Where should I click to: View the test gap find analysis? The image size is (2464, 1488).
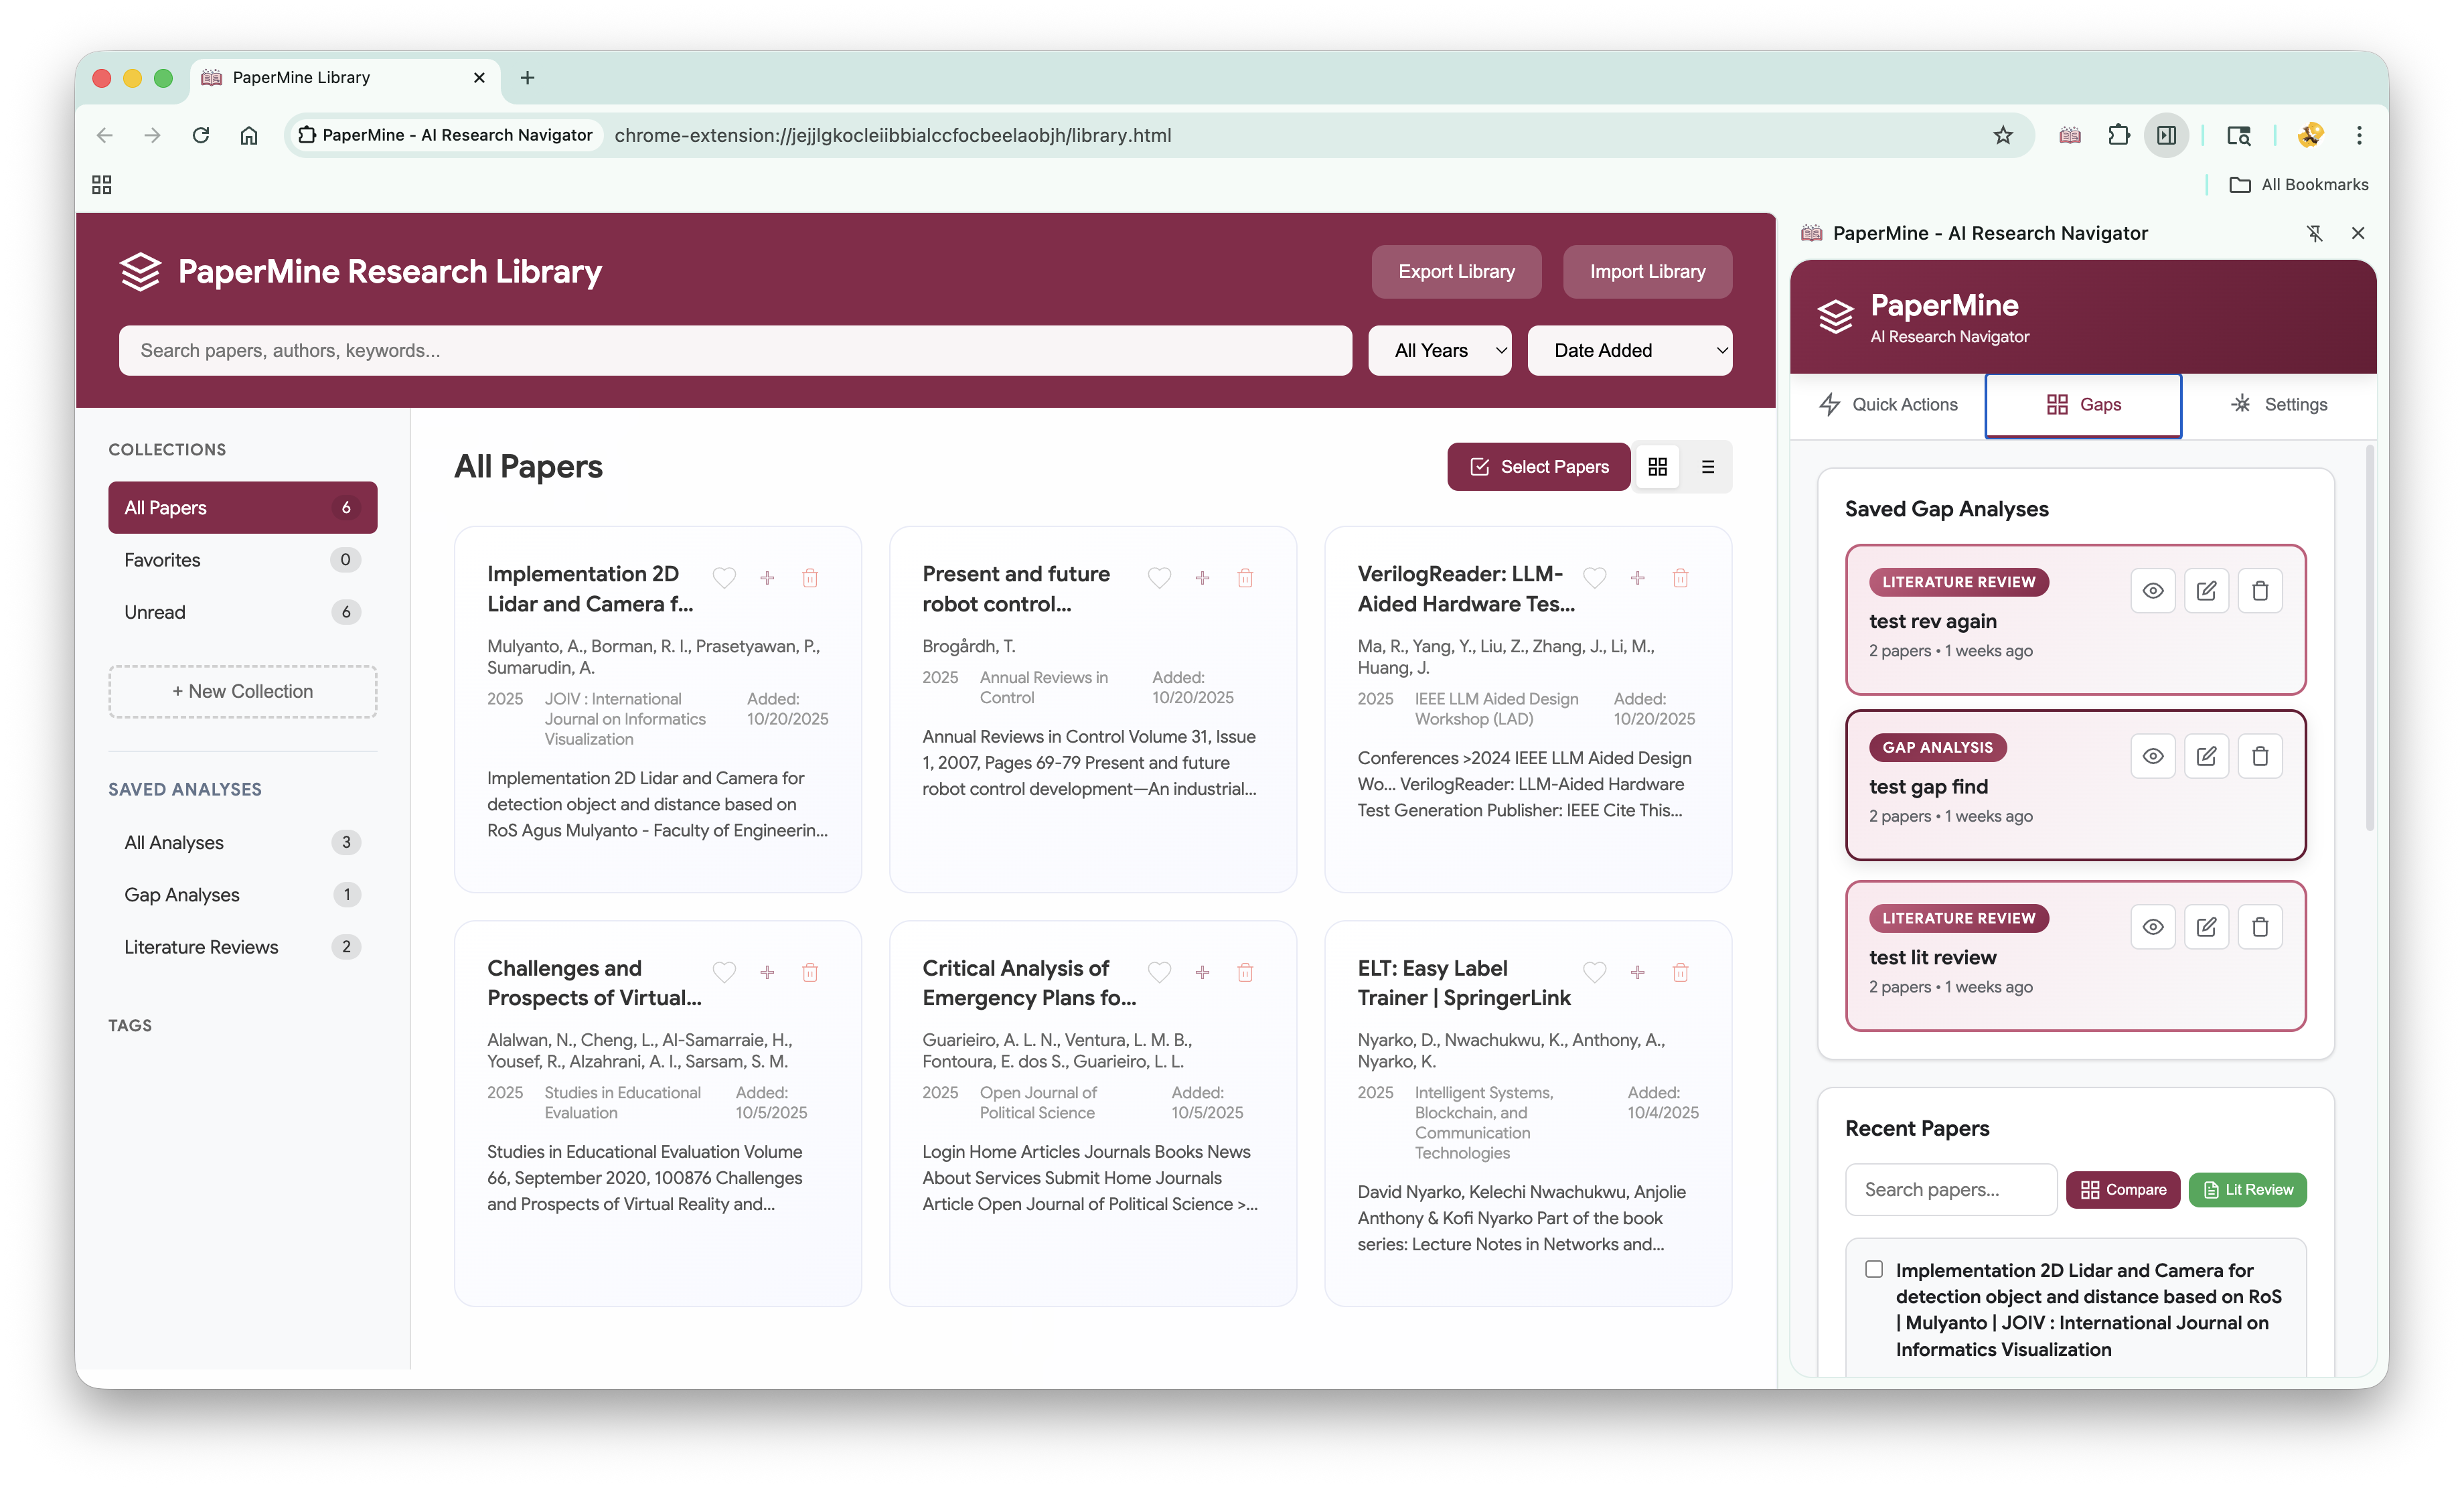pos(2152,756)
